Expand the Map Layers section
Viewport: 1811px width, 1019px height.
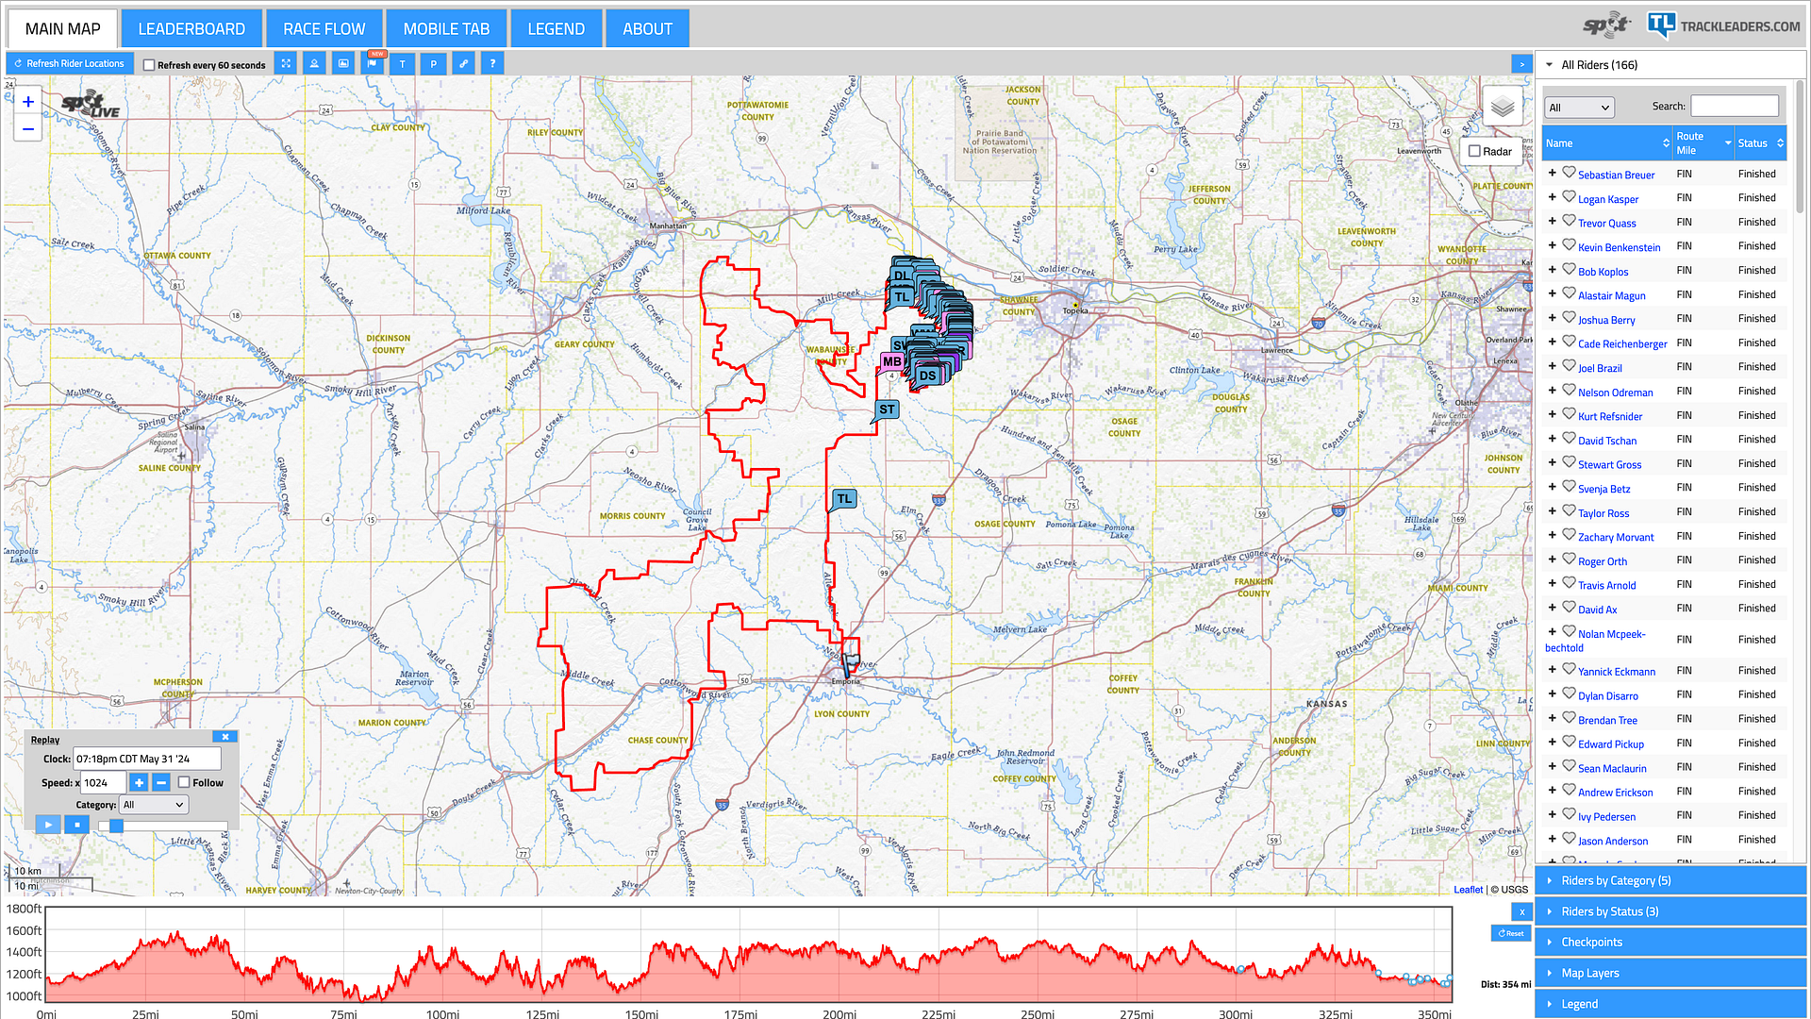pos(1670,973)
